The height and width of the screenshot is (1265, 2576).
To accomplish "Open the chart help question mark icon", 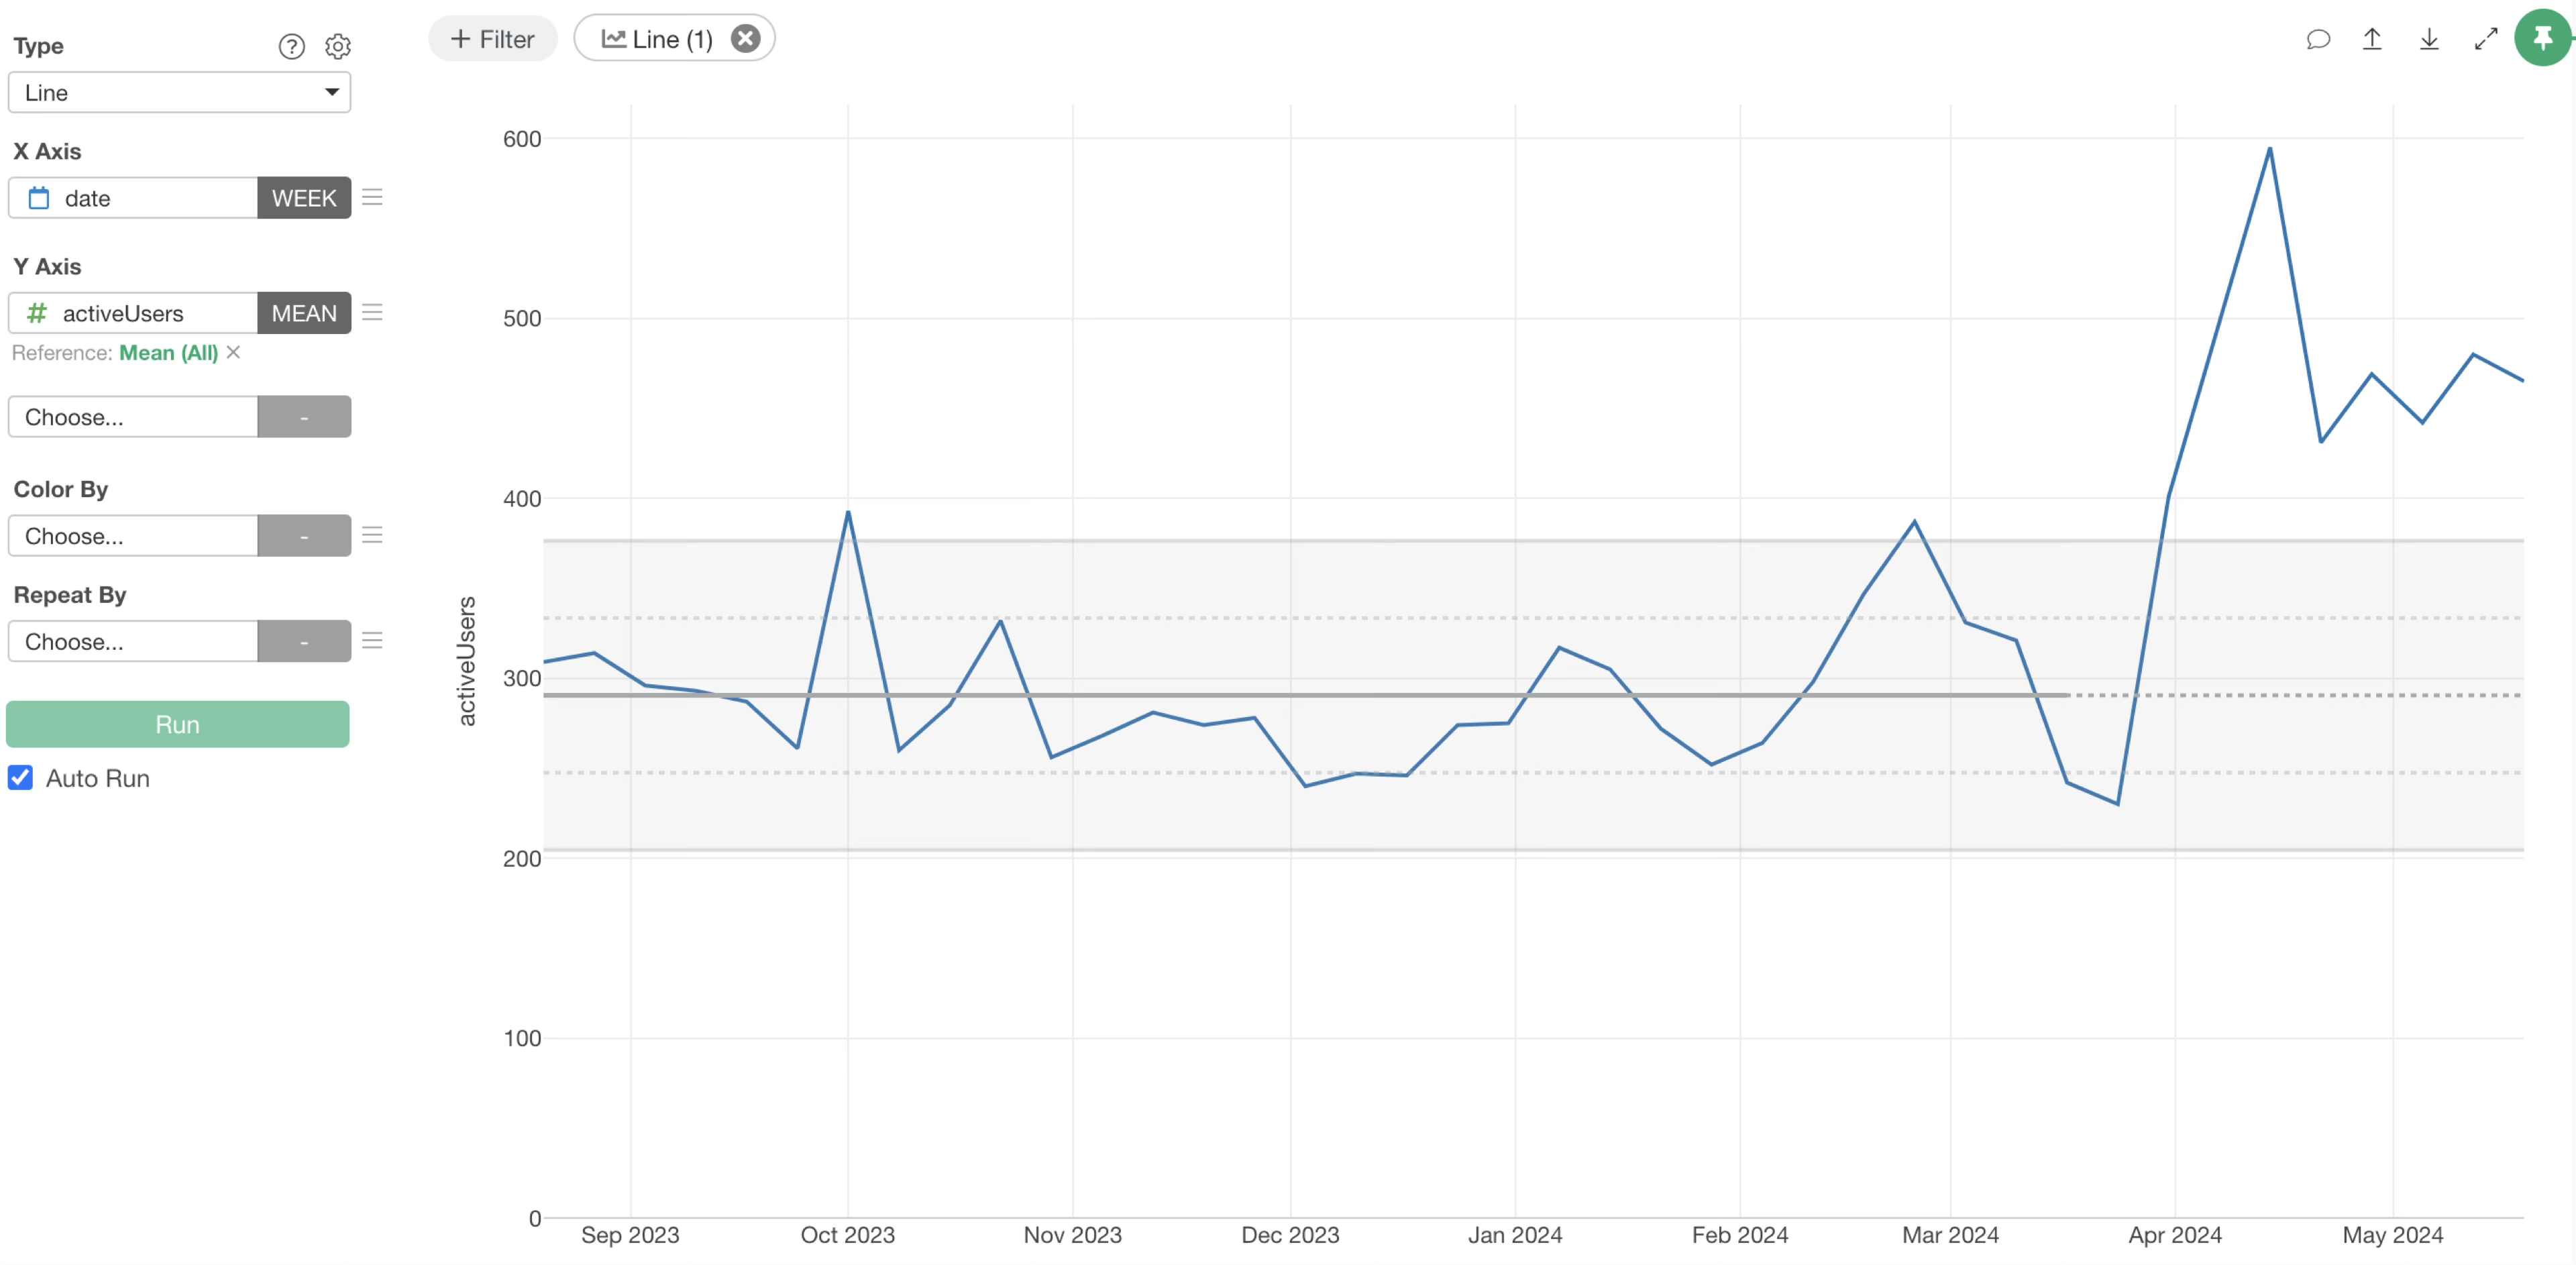I will coord(291,46).
